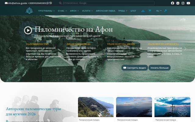This screenshot has height=122, width=195.
Task: Go to next slide arrow
Action: point(185,49)
